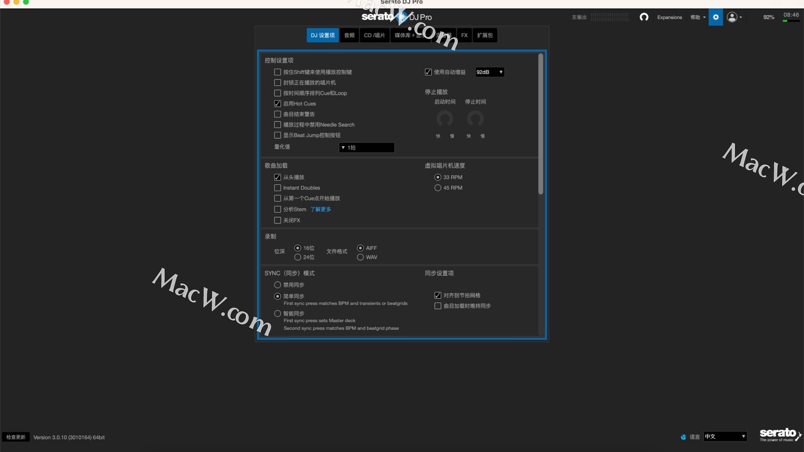This screenshot has height=452, width=804.
Task: Select 16位 bit depth
Action: tap(297, 248)
